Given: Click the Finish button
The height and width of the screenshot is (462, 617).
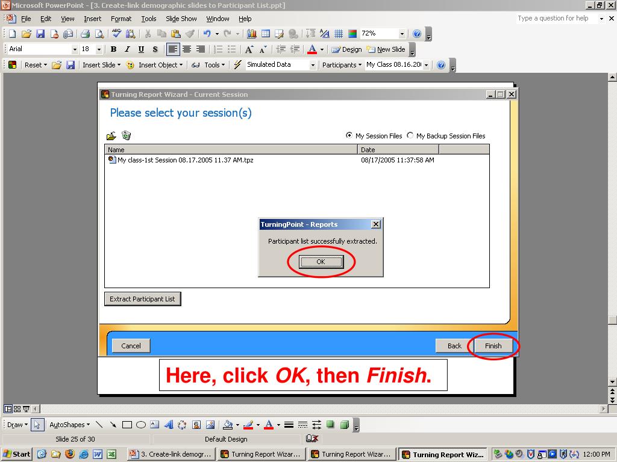Looking at the screenshot, I should point(493,346).
